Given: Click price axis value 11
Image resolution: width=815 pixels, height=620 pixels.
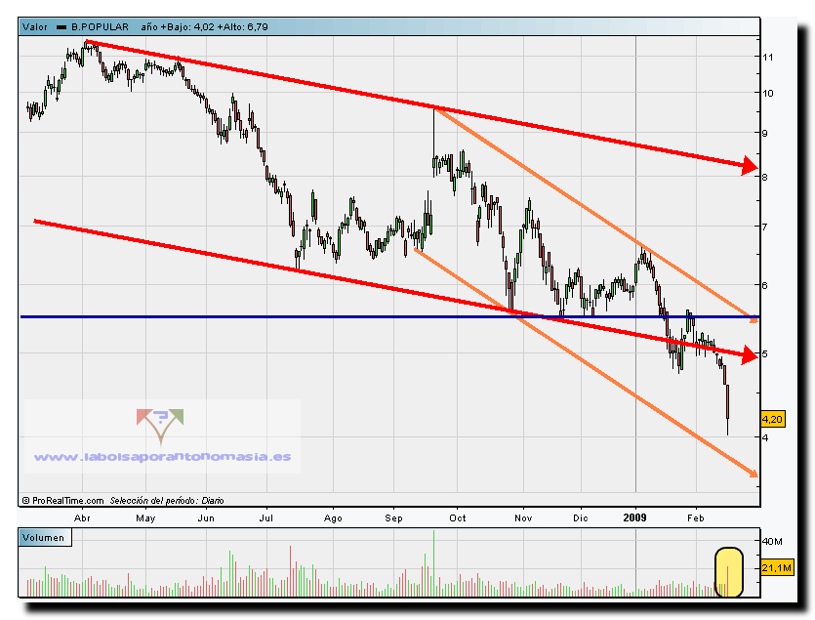Looking at the screenshot, I should [768, 58].
